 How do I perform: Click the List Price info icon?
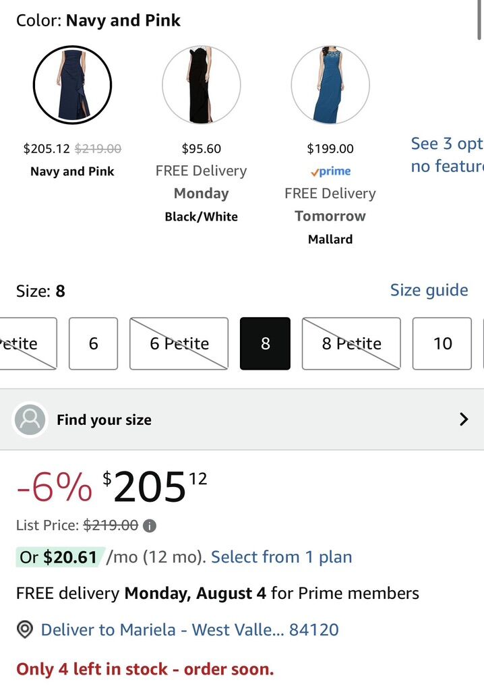point(150,525)
